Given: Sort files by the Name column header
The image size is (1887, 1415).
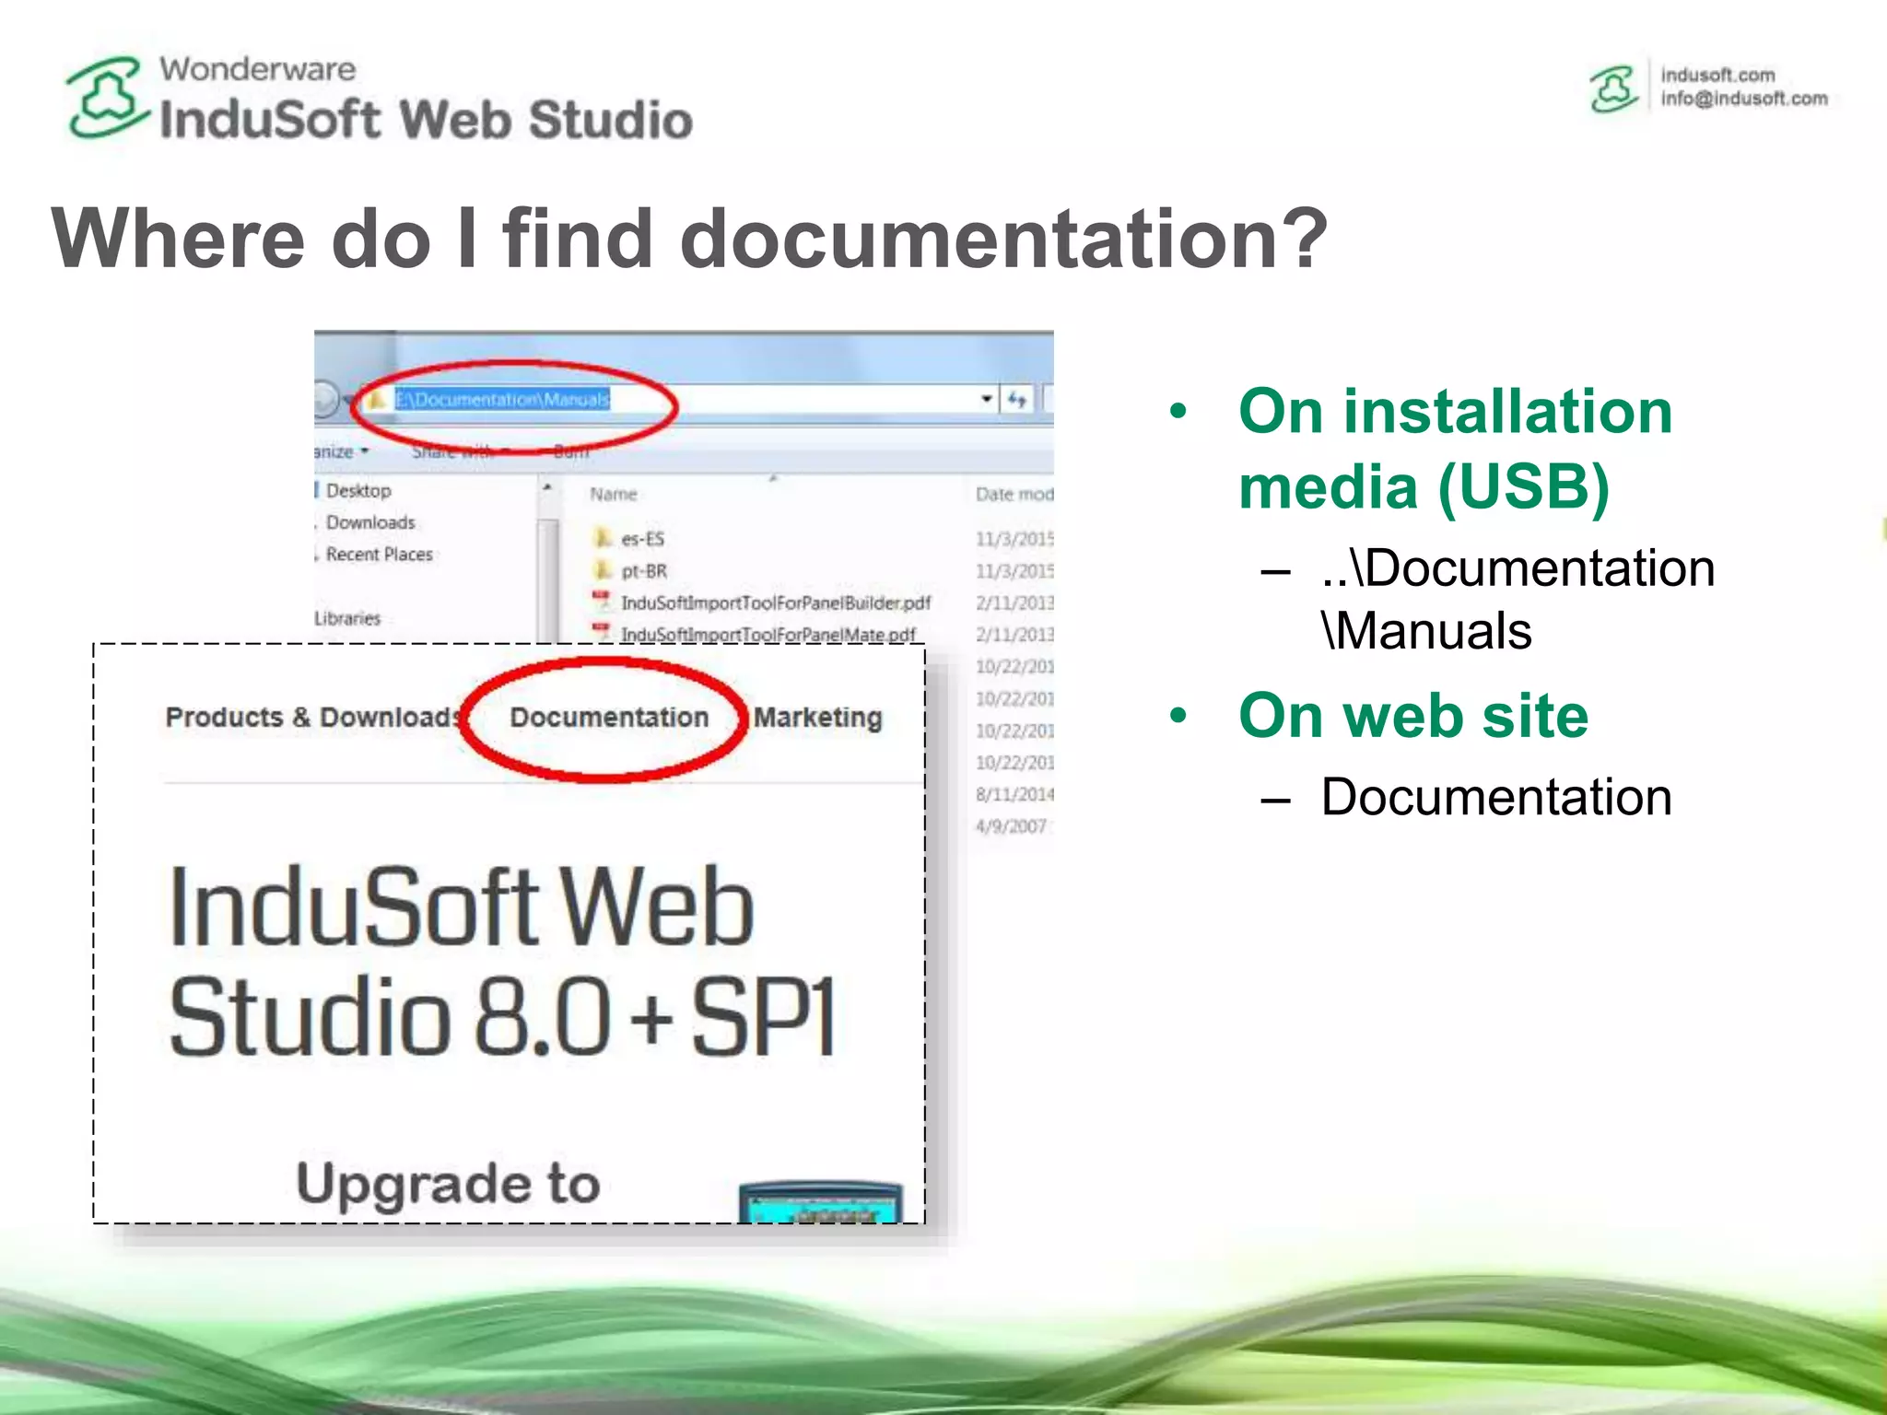Looking at the screenshot, I should pos(614,495).
